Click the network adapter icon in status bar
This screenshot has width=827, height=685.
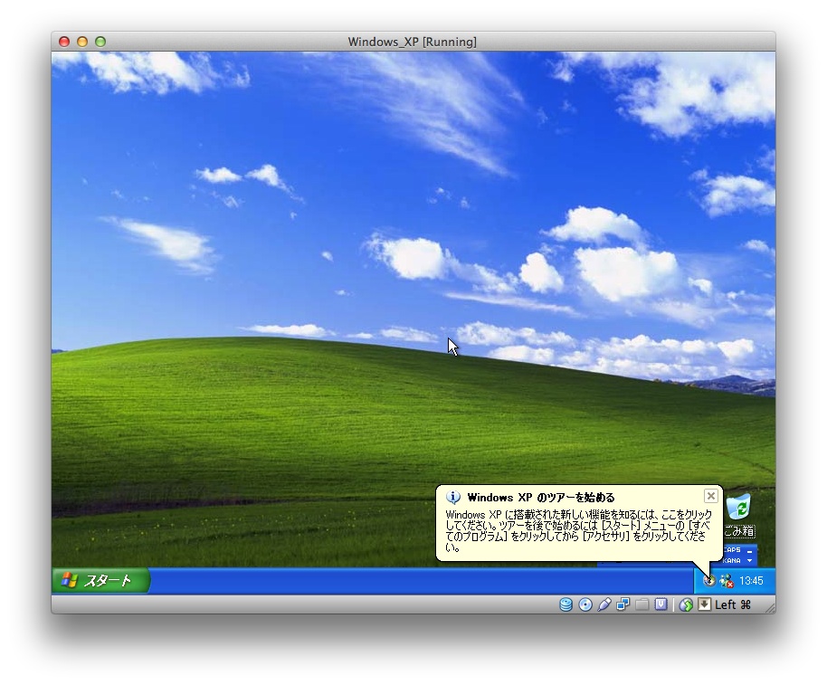(x=623, y=605)
